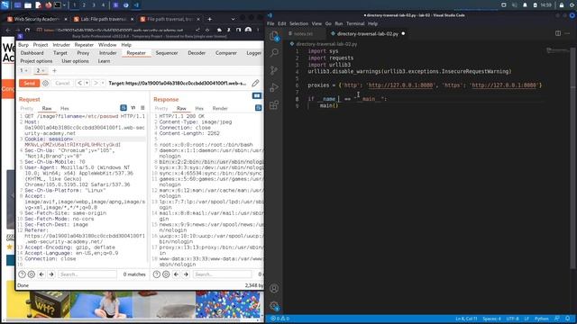Click Request panel search settings gear
The width and height of the screenshot is (577, 324).
coord(32,274)
